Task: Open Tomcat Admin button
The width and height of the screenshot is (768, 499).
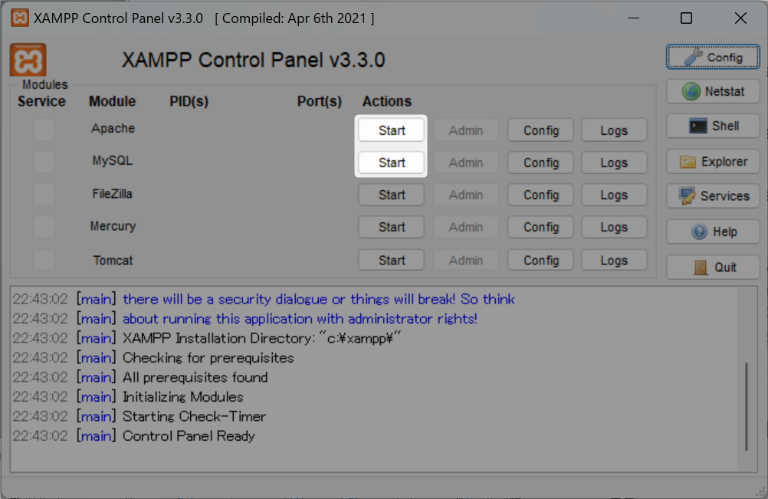Action: tap(466, 260)
